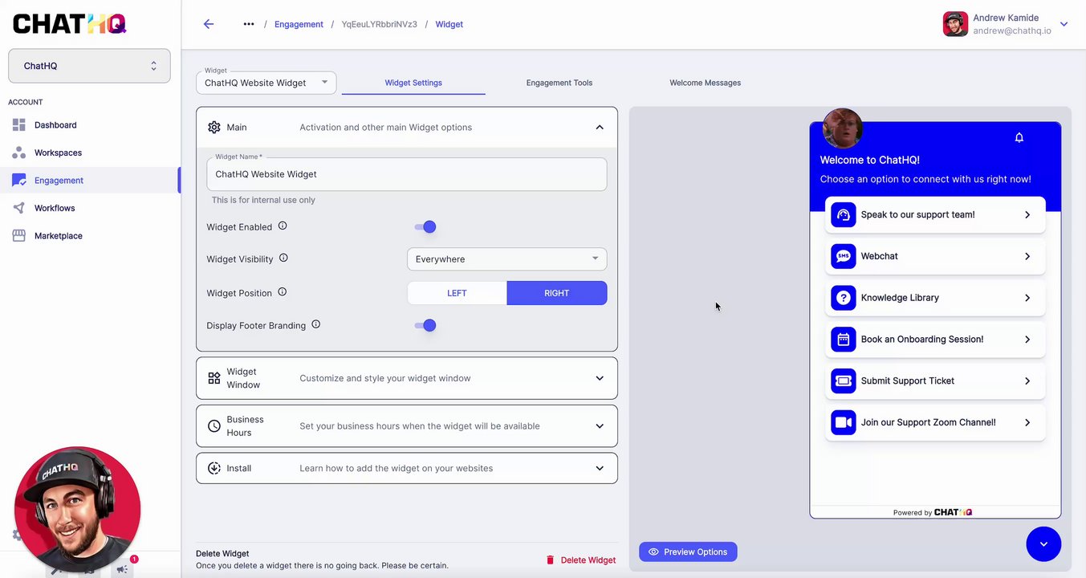Open the ChatHQ Website Widget dropdown
This screenshot has width=1086, height=578.
click(x=266, y=83)
